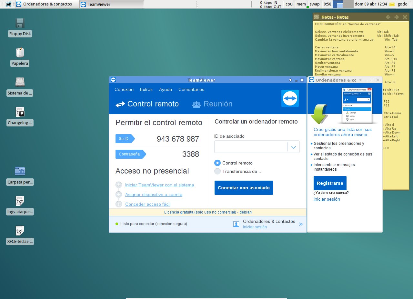The height and width of the screenshot is (299, 413).
Task: Open the ID de asociado dropdown arrow
Action: tap(293, 147)
